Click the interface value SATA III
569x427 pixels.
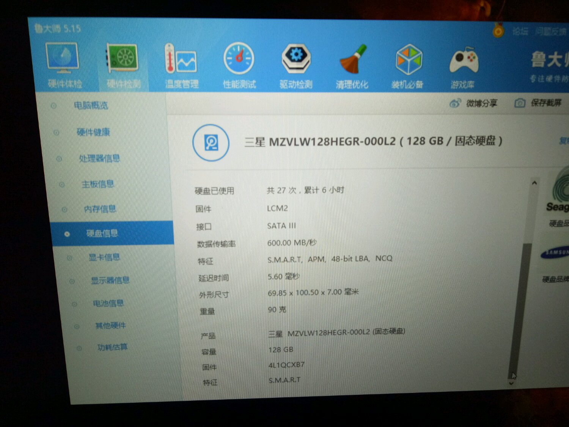point(281,226)
